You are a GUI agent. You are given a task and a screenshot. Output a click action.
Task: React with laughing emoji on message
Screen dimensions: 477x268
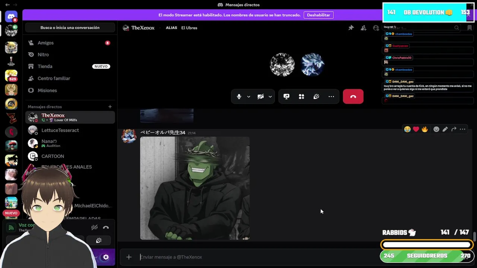point(407,129)
